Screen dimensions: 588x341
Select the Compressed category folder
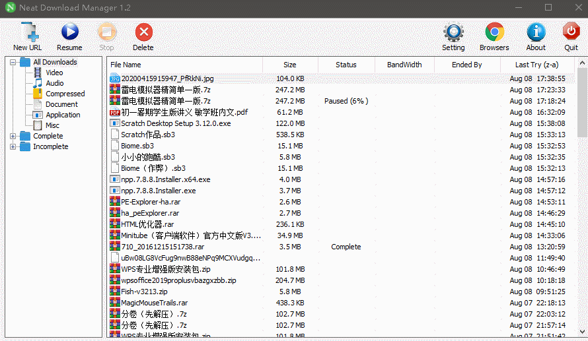pyautogui.click(x=65, y=94)
